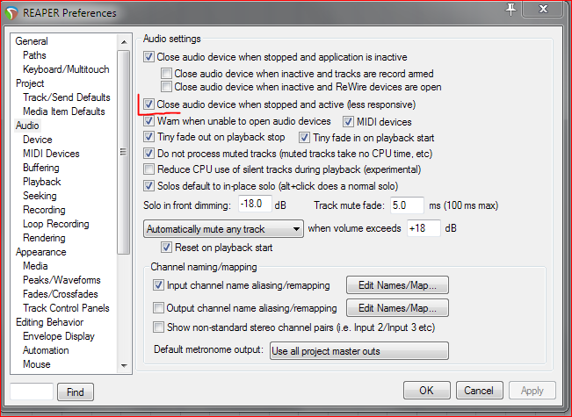Click the Track mute fade value field
Image resolution: width=572 pixels, height=417 pixels.
pos(407,205)
